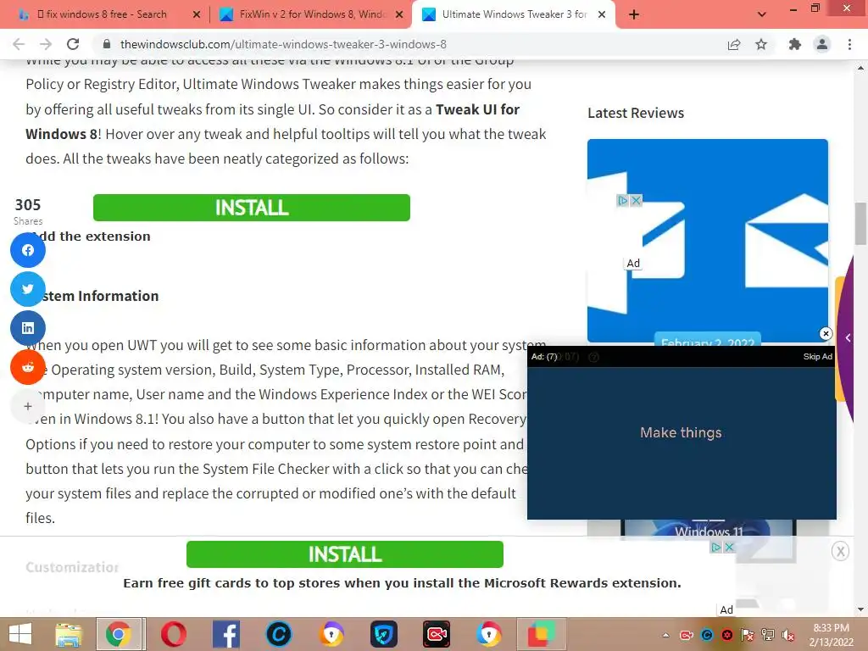Viewport: 868px width, 651px height.
Task: Click the muted volume tray icon
Action: (789, 635)
